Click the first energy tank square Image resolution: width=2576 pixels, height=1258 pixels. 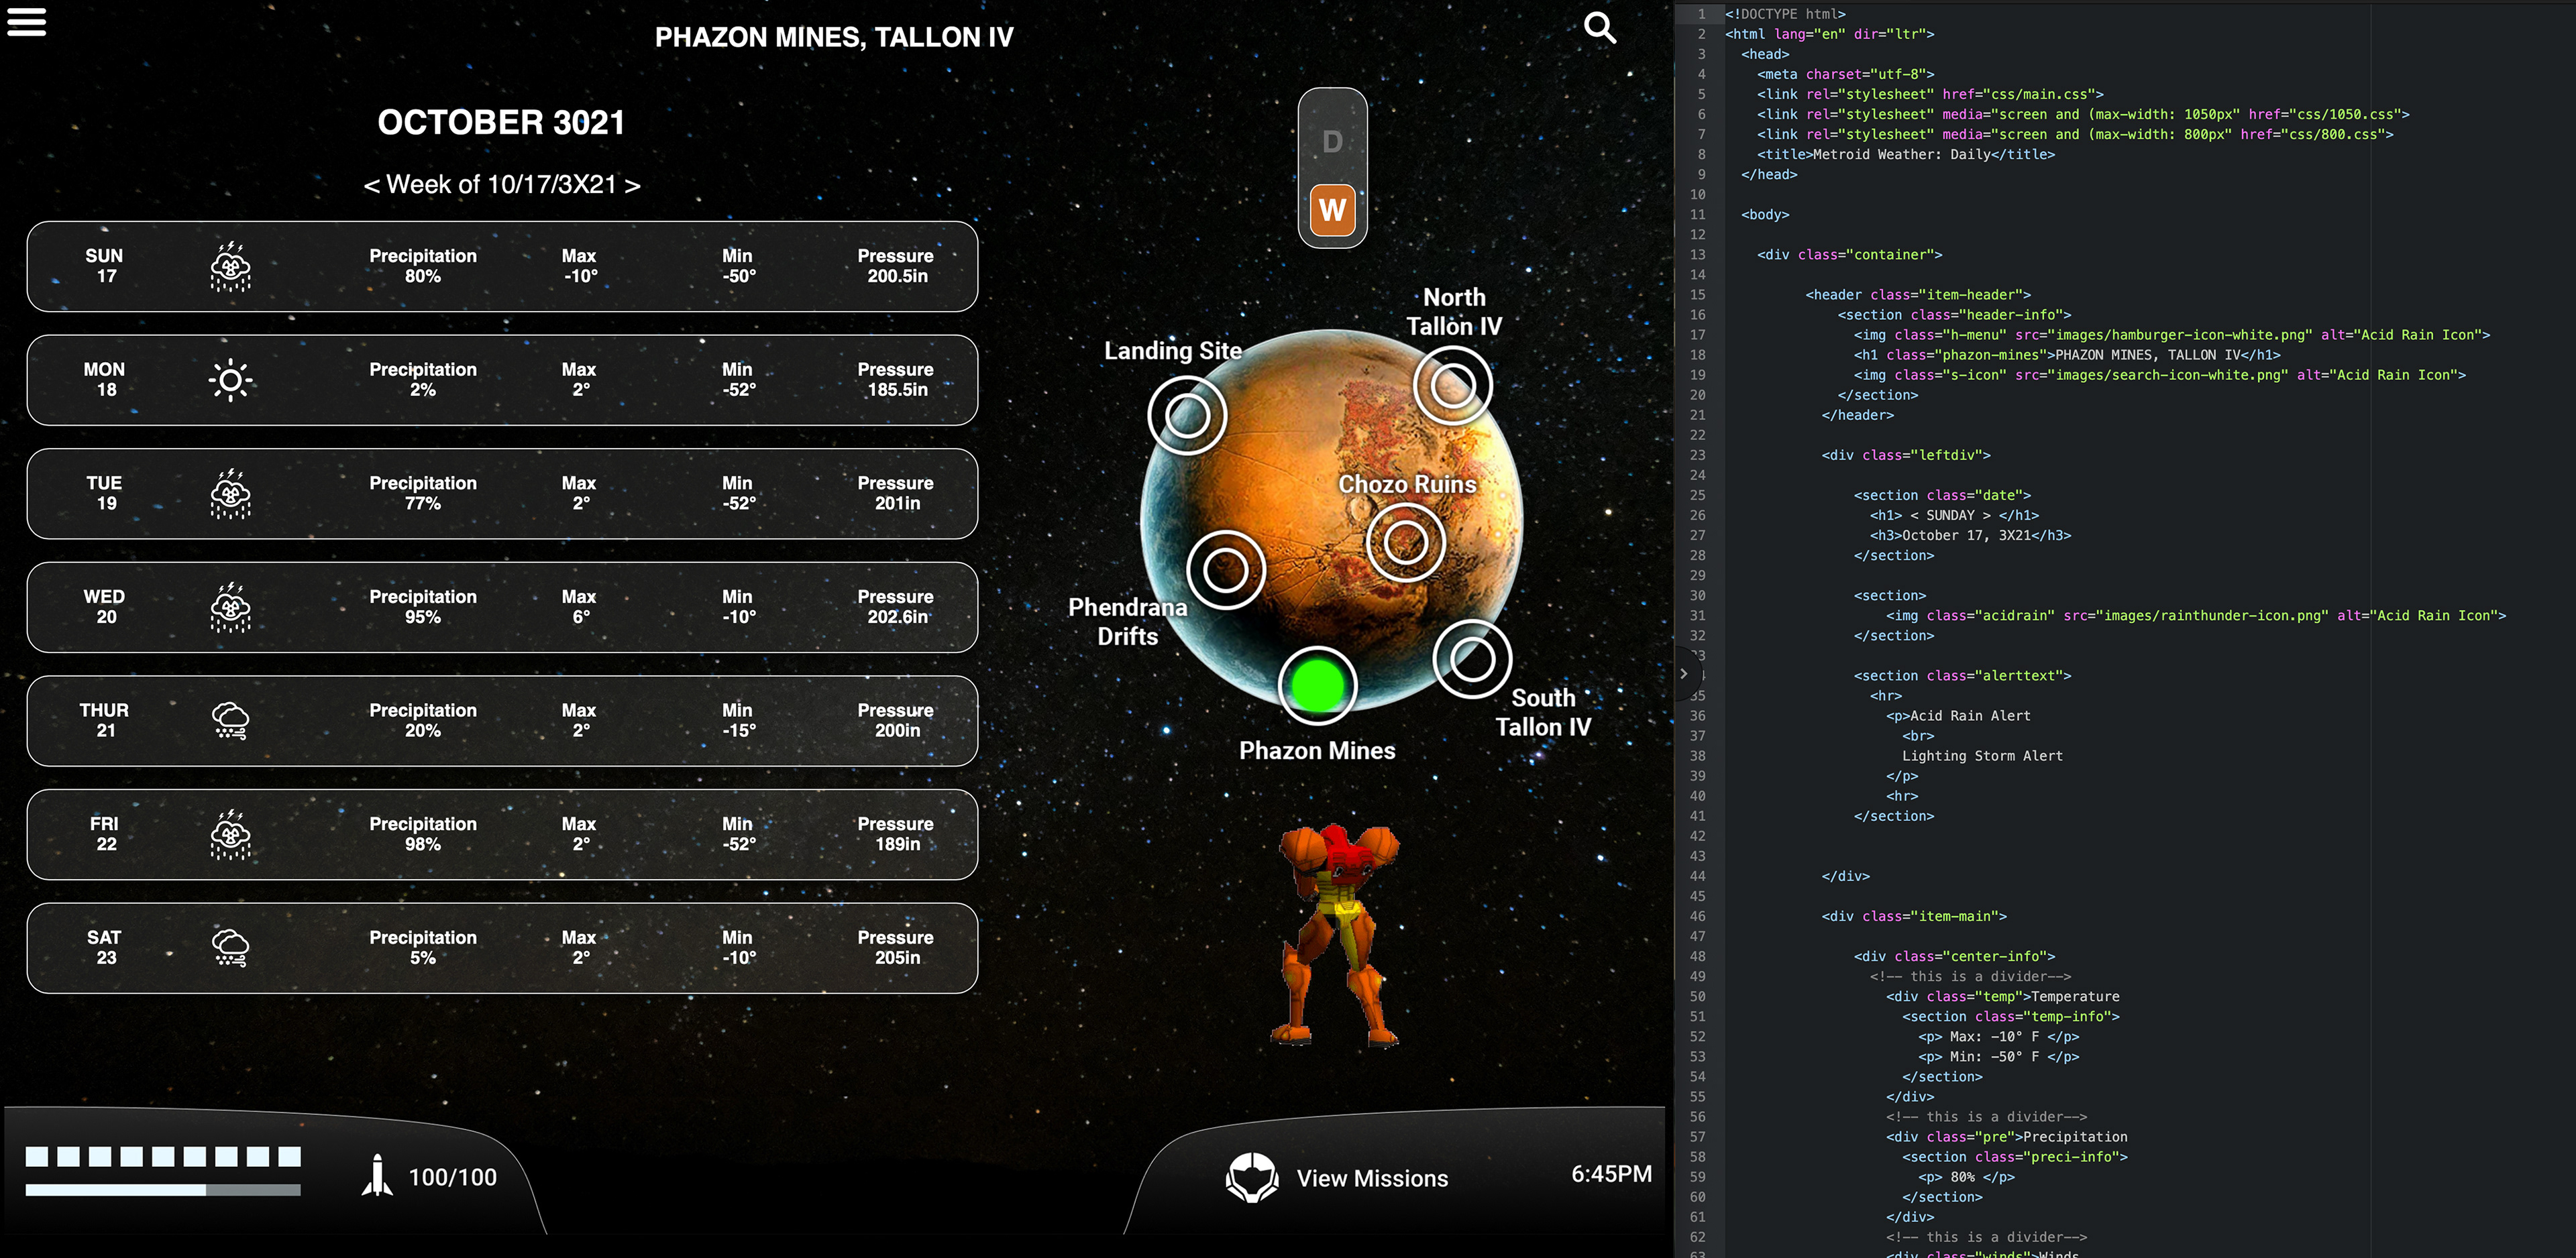37,1157
